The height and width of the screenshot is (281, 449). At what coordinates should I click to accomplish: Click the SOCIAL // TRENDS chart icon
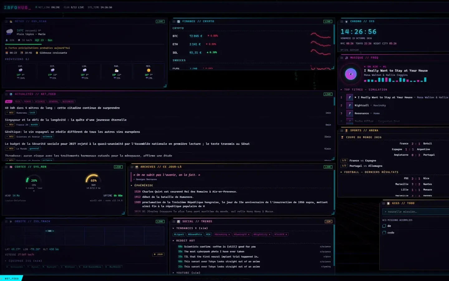179,221
